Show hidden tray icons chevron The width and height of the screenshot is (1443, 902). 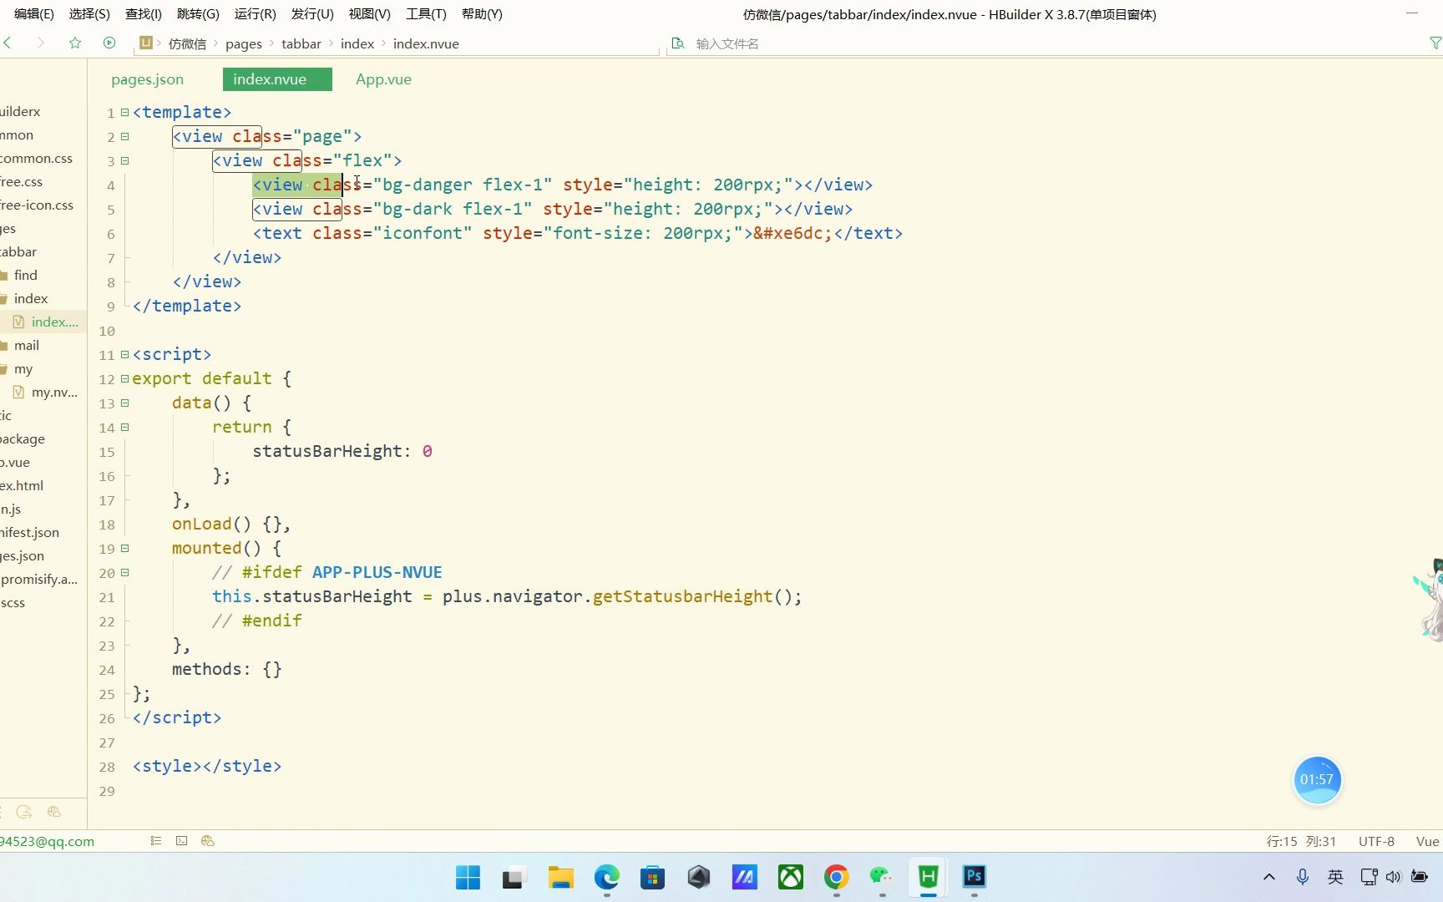click(1269, 877)
